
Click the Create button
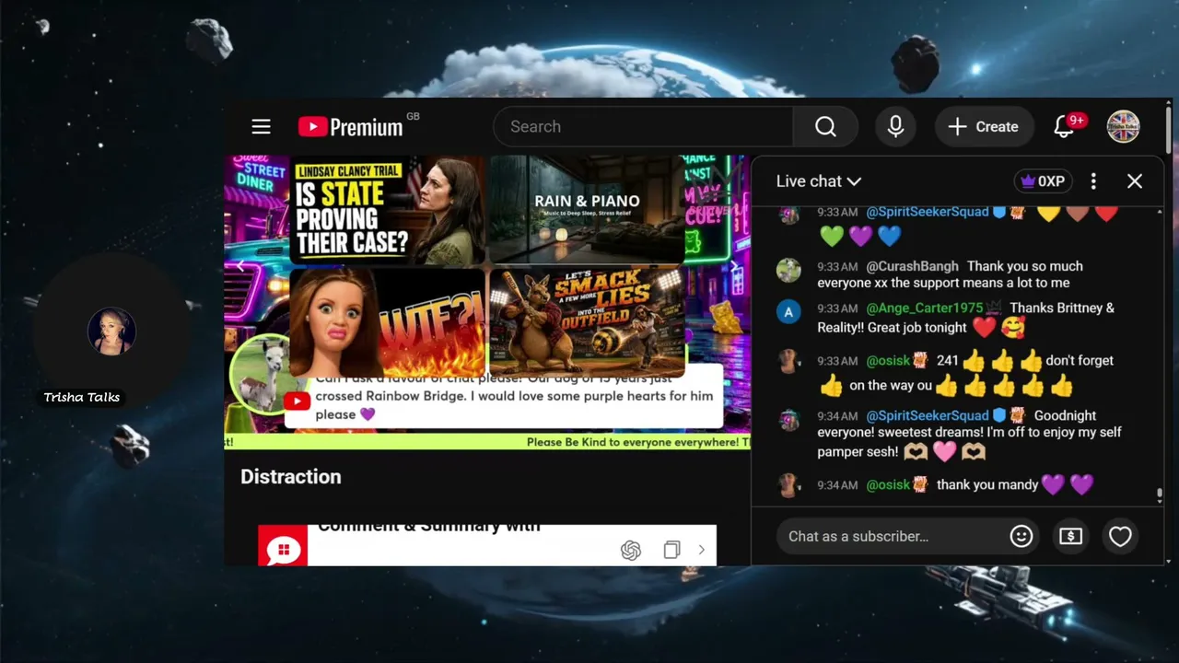(984, 127)
